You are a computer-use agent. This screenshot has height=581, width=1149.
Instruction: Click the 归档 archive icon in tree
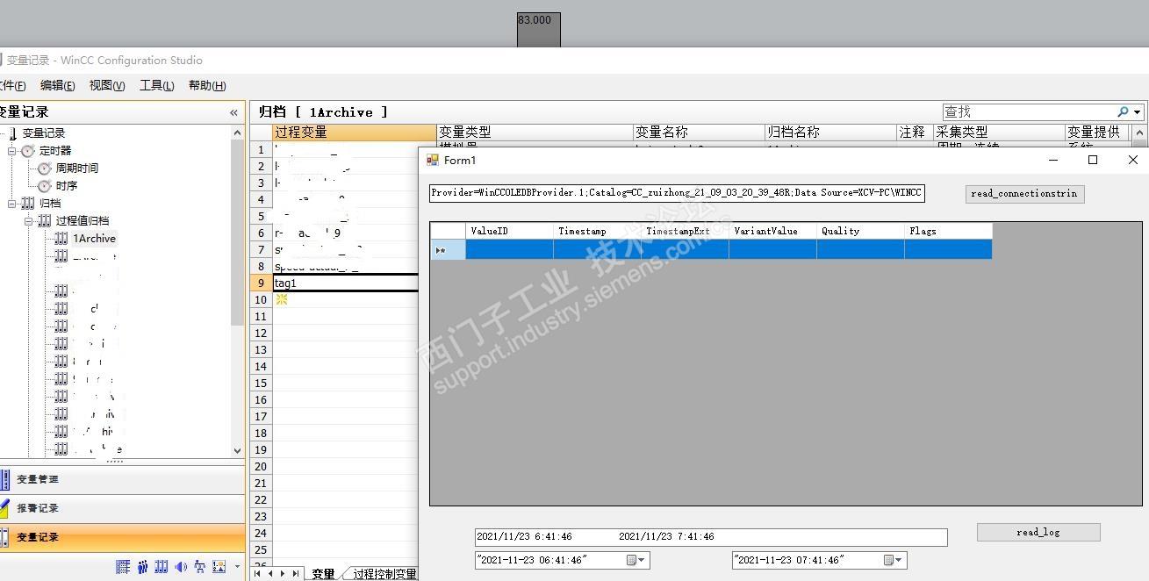tap(27, 204)
